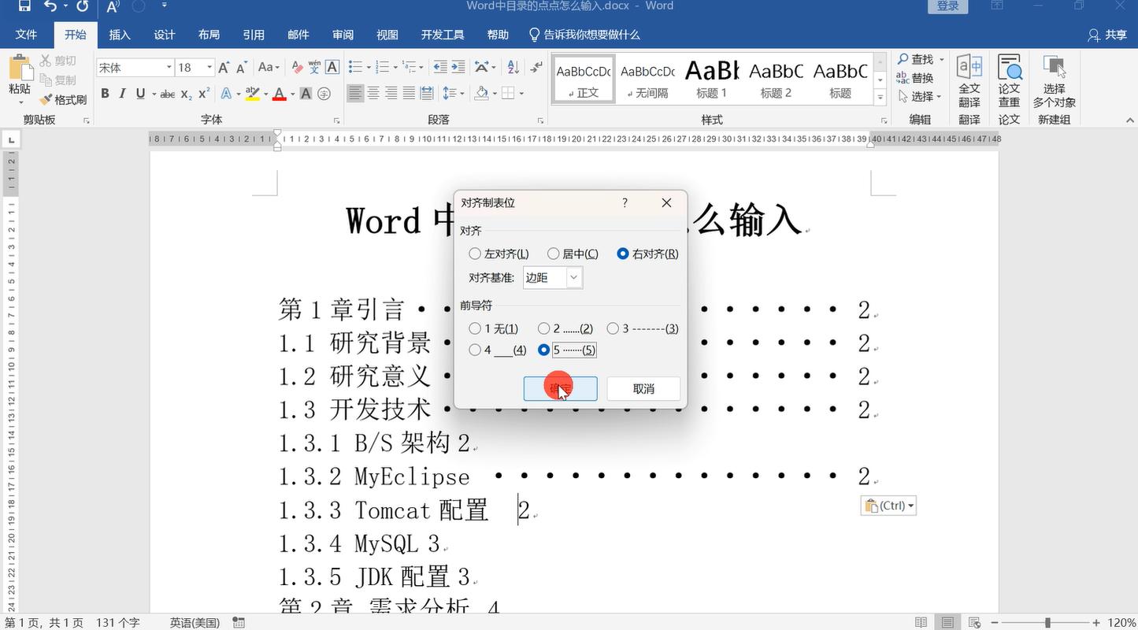Click select multiple objects 选择多个对象

[x=1054, y=82]
